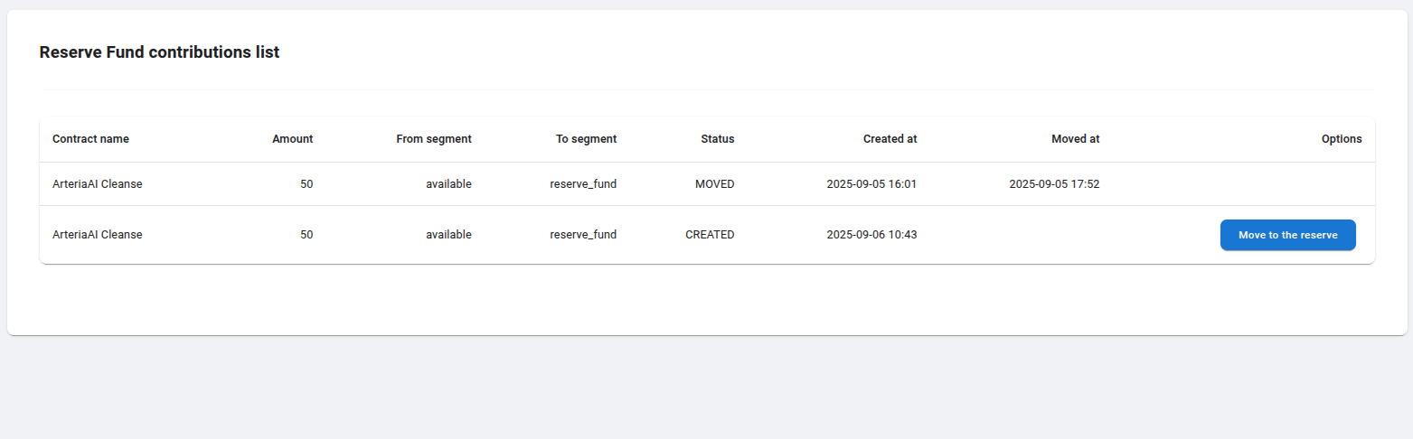Screen dimensions: 1413x439
Task: Click the Created at column header
Action: (890, 139)
